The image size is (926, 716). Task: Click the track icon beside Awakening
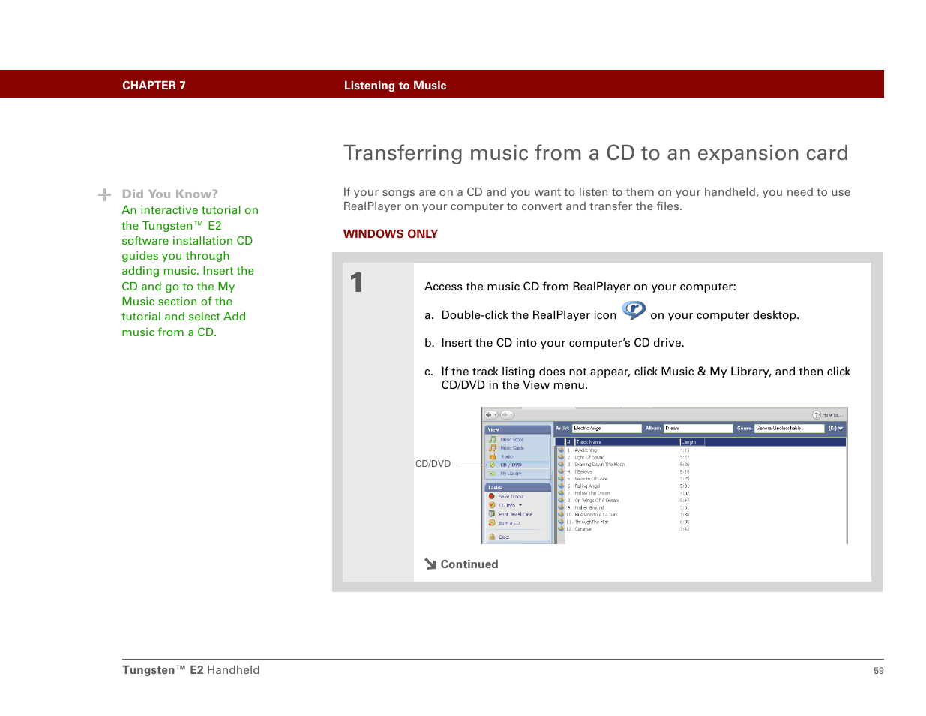[x=561, y=450]
